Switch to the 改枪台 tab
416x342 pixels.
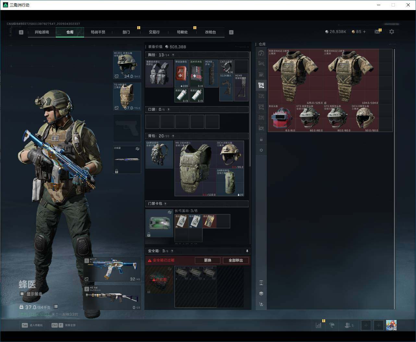point(210,32)
